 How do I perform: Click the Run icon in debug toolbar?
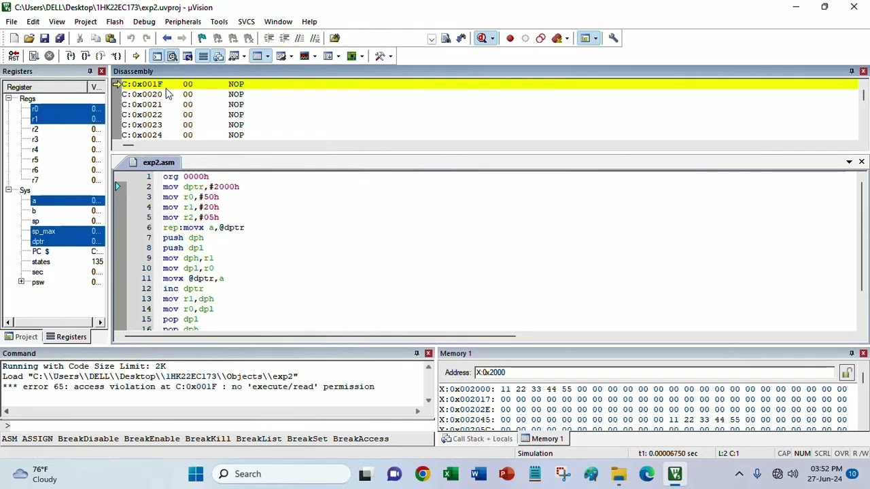[34, 56]
